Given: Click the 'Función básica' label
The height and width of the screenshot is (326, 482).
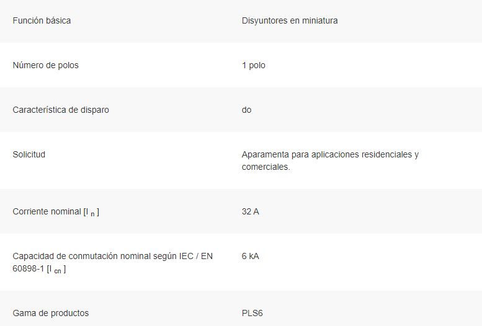Looking at the screenshot, I should click(42, 20).
